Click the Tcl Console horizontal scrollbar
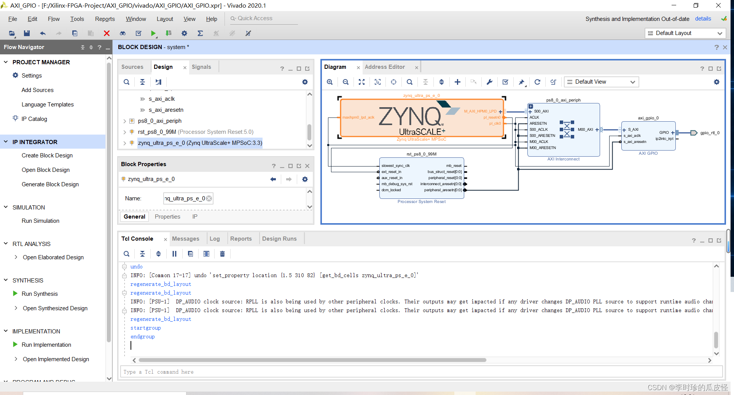 point(312,360)
